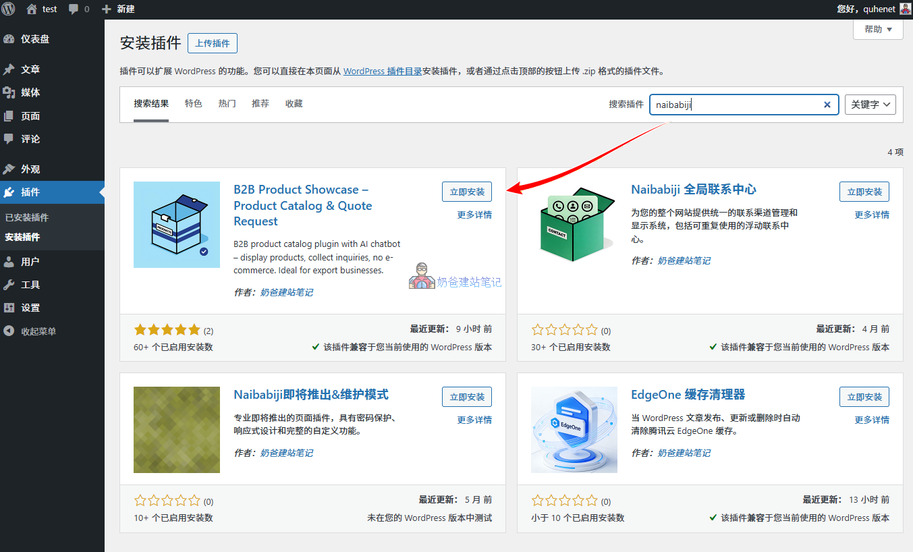Open the comments bubble icon in the toolbar

pos(73,9)
